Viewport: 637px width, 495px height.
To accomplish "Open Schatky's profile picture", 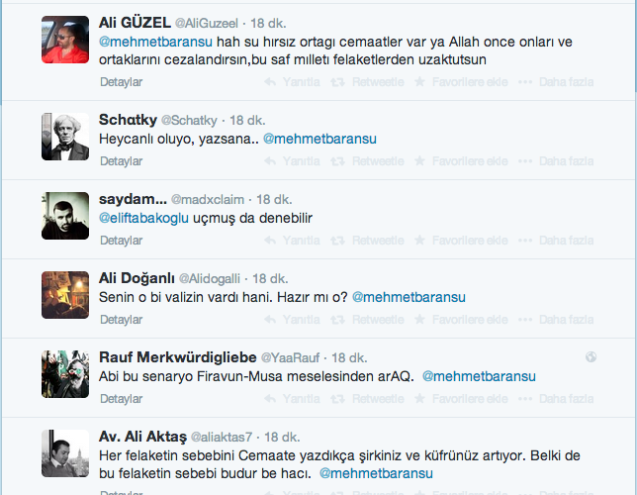I will (x=65, y=137).
